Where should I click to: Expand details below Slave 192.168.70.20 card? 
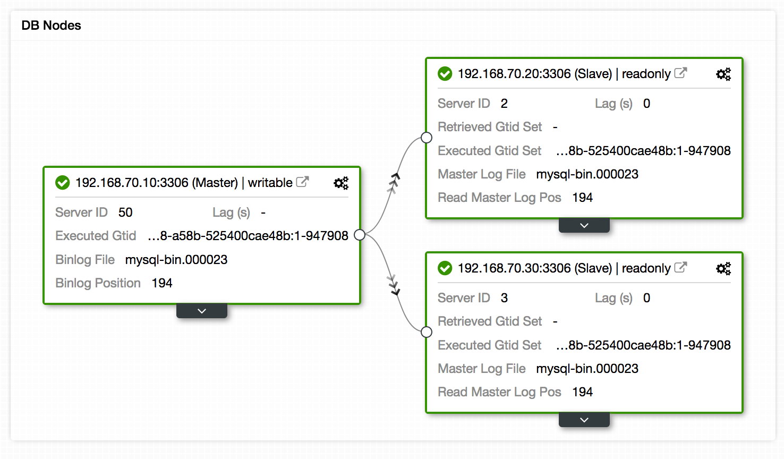coord(584,225)
